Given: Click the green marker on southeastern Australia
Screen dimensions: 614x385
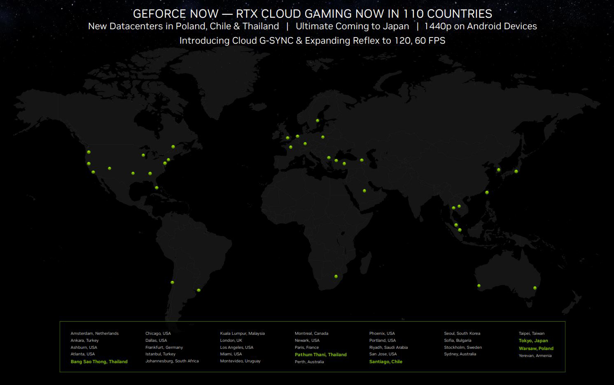Looking at the screenshot, I should pyautogui.click(x=535, y=288).
